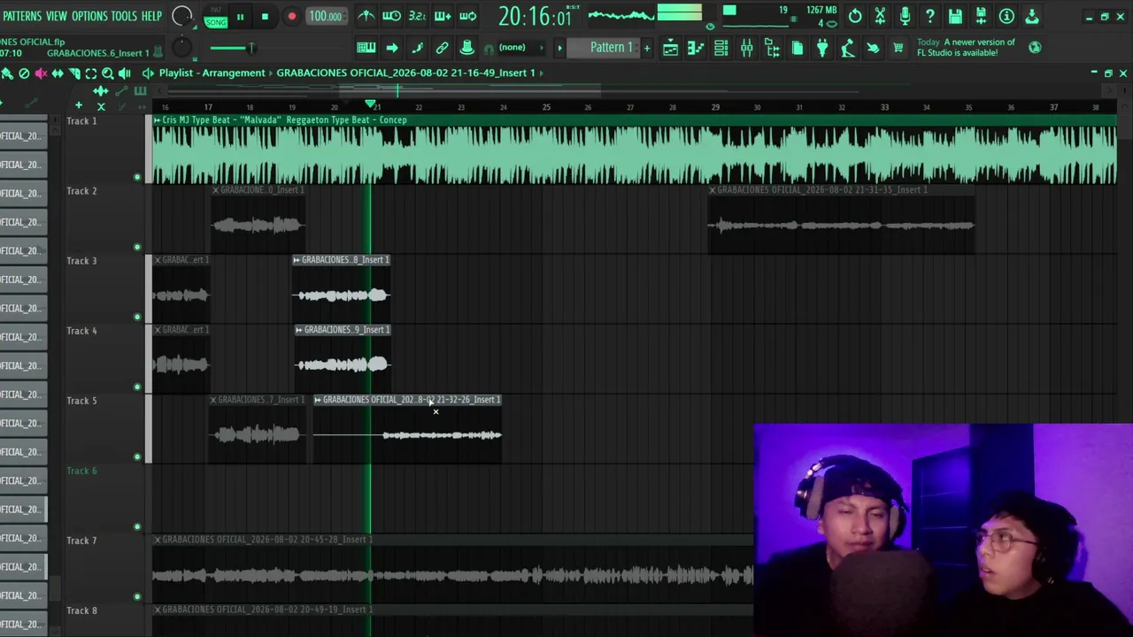Toggle typing keyboard to piano icon
This screenshot has height=637, width=1133.
point(366,48)
